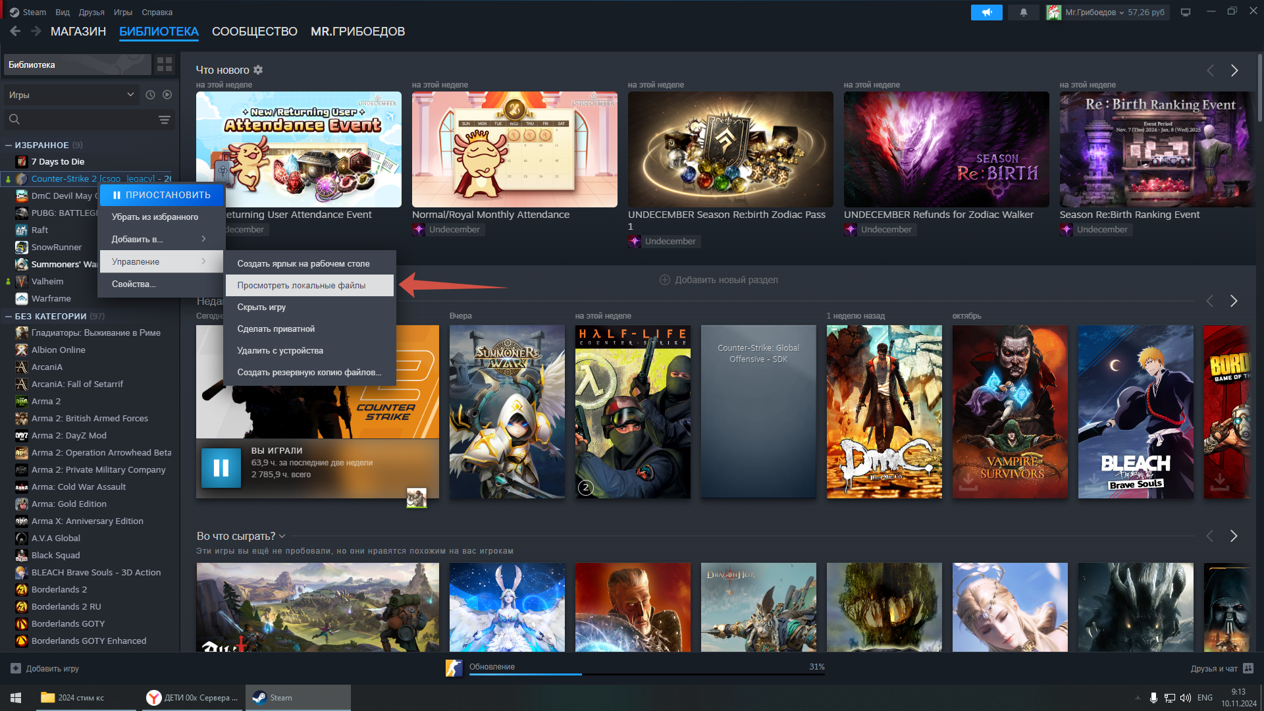Select Arma 2: DayZ Mod in list
Image resolution: width=1264 pixels, height=711 pixels.
[x=68, y=436]
